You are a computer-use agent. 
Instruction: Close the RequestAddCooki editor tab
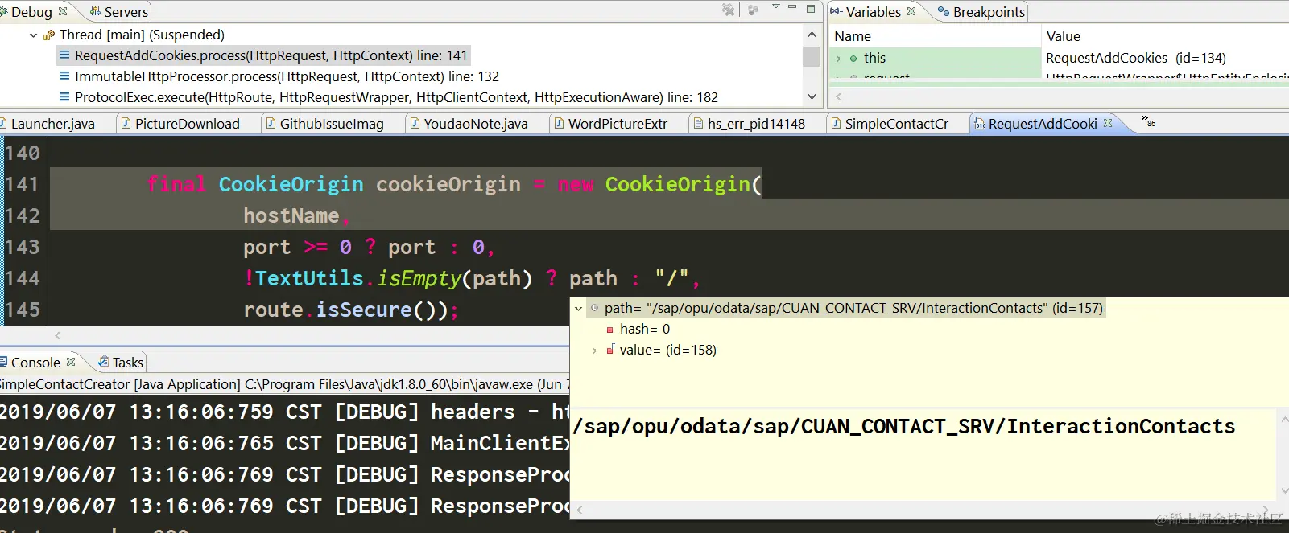[1108, 123]
